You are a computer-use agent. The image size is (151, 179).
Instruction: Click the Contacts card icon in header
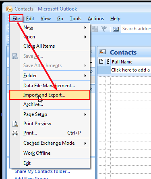click(103, 52)
